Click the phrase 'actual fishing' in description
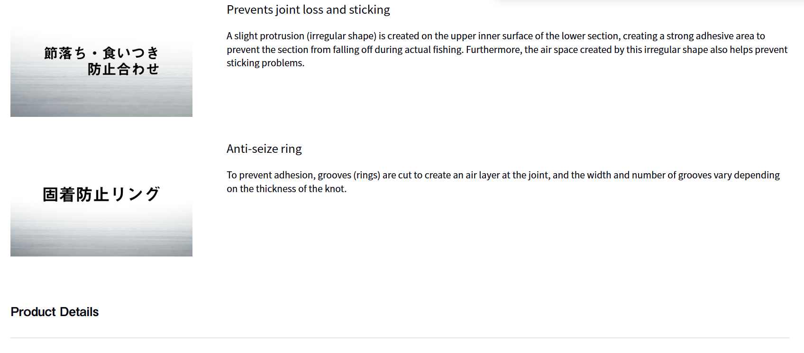This screenshot has width=804, height=353. [x=433, y=50]
